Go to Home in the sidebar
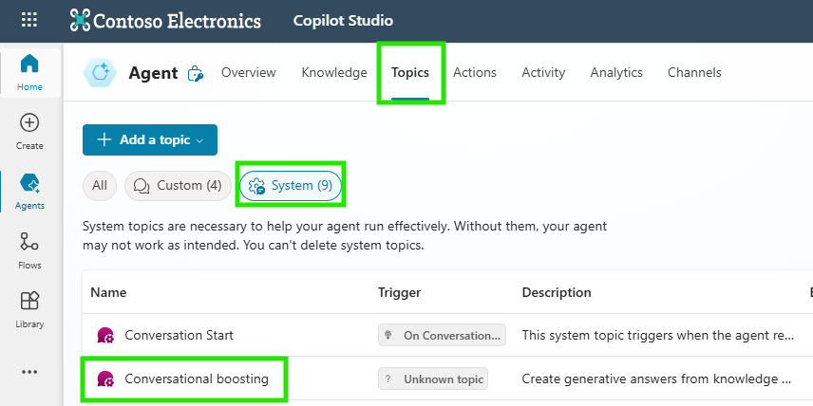Screen dimensions: 813x406 point(29,72)
